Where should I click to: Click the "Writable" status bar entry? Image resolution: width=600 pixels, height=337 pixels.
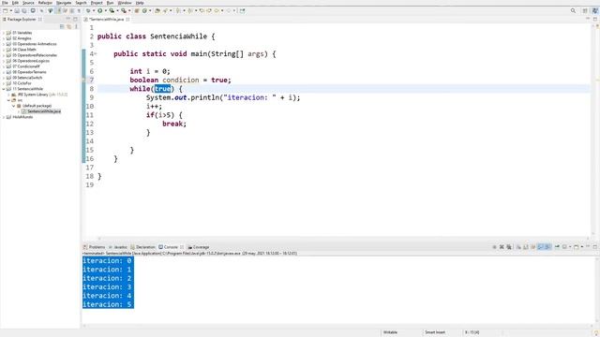tap(390, 332)
